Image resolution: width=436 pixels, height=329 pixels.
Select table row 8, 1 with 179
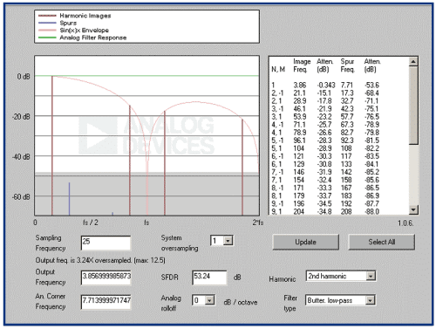[325, 195]
